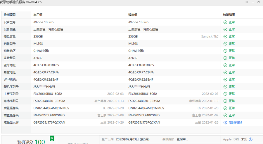Click factory camera serial DN82044Q64MQ1NMCS
The height and width of the screenshot is (144, 263).
point(51,108)
